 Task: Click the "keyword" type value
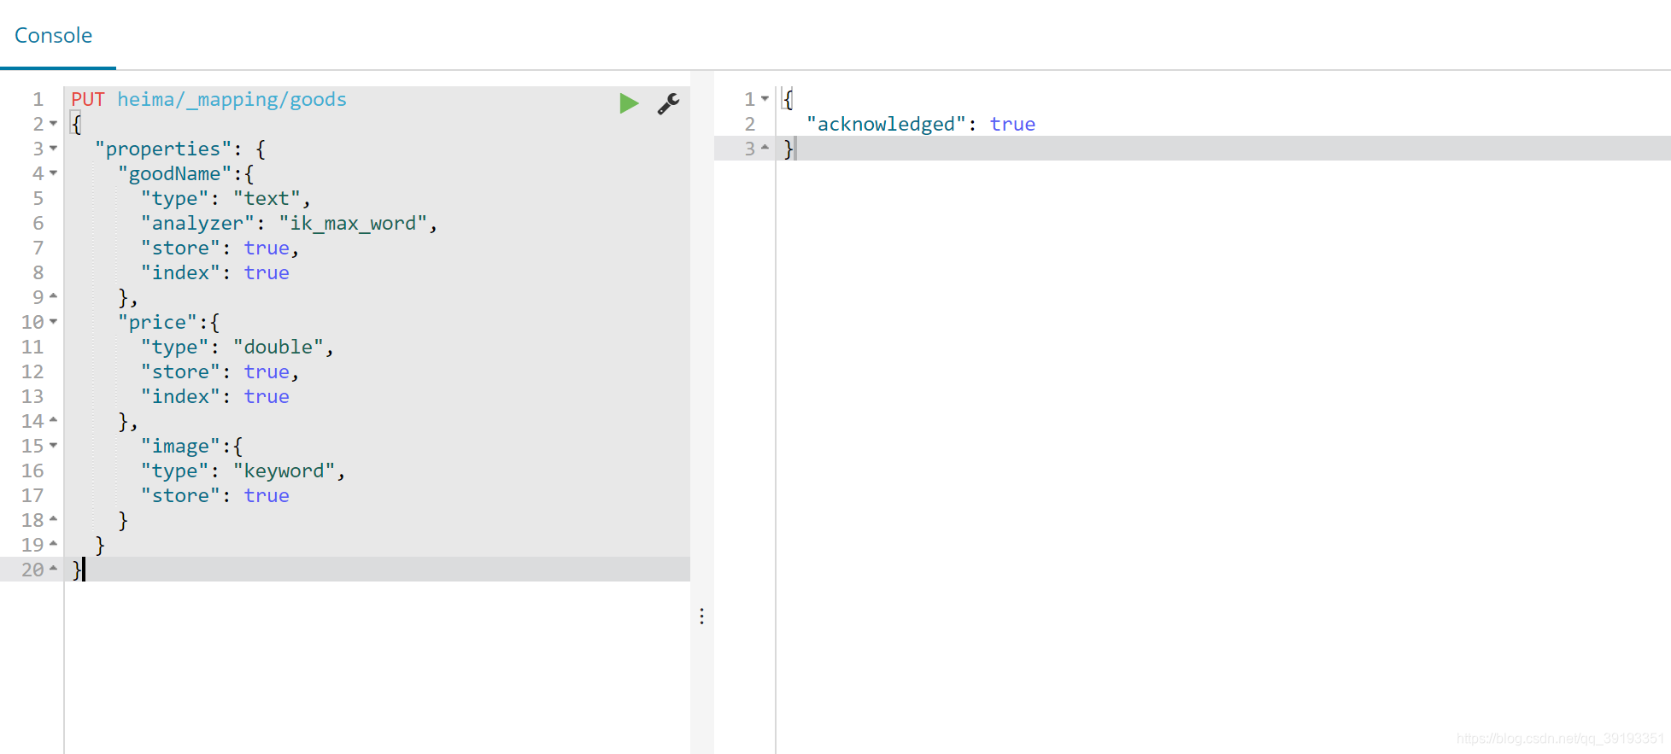[284, 471]
